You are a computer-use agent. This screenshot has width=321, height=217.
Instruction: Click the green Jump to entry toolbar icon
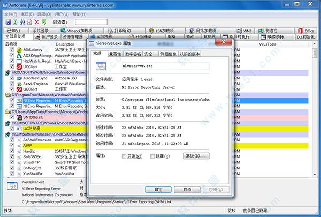[x=44, y=22]
